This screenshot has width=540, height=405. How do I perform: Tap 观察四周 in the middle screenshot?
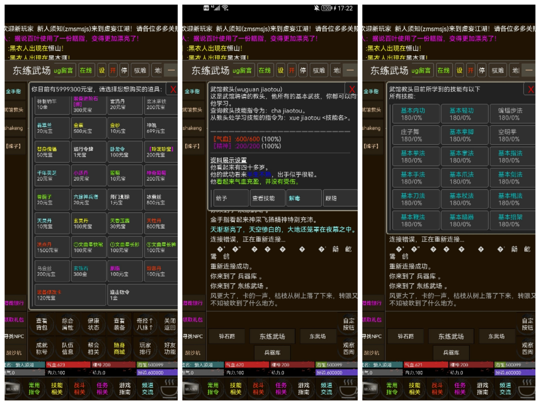click(348, 348)
